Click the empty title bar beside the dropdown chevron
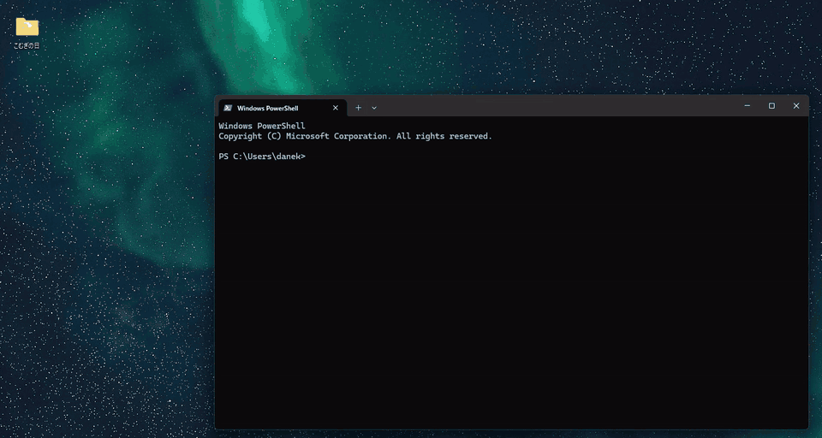Viewport: 822px width, 438px height. [556, 107]
